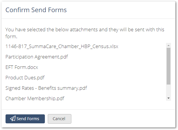Click the Confirm Send Forms dialog title
This screenshot has height=130, width=178.
(x=36, y=10)
